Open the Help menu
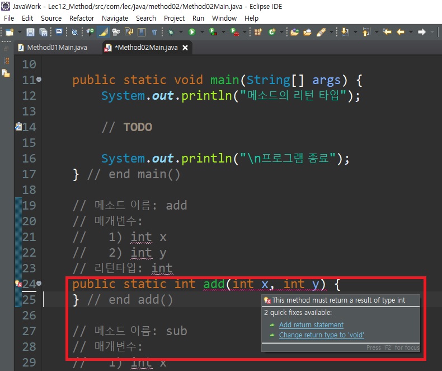Viewport: 442px width, 371px height. coord(251,18)
